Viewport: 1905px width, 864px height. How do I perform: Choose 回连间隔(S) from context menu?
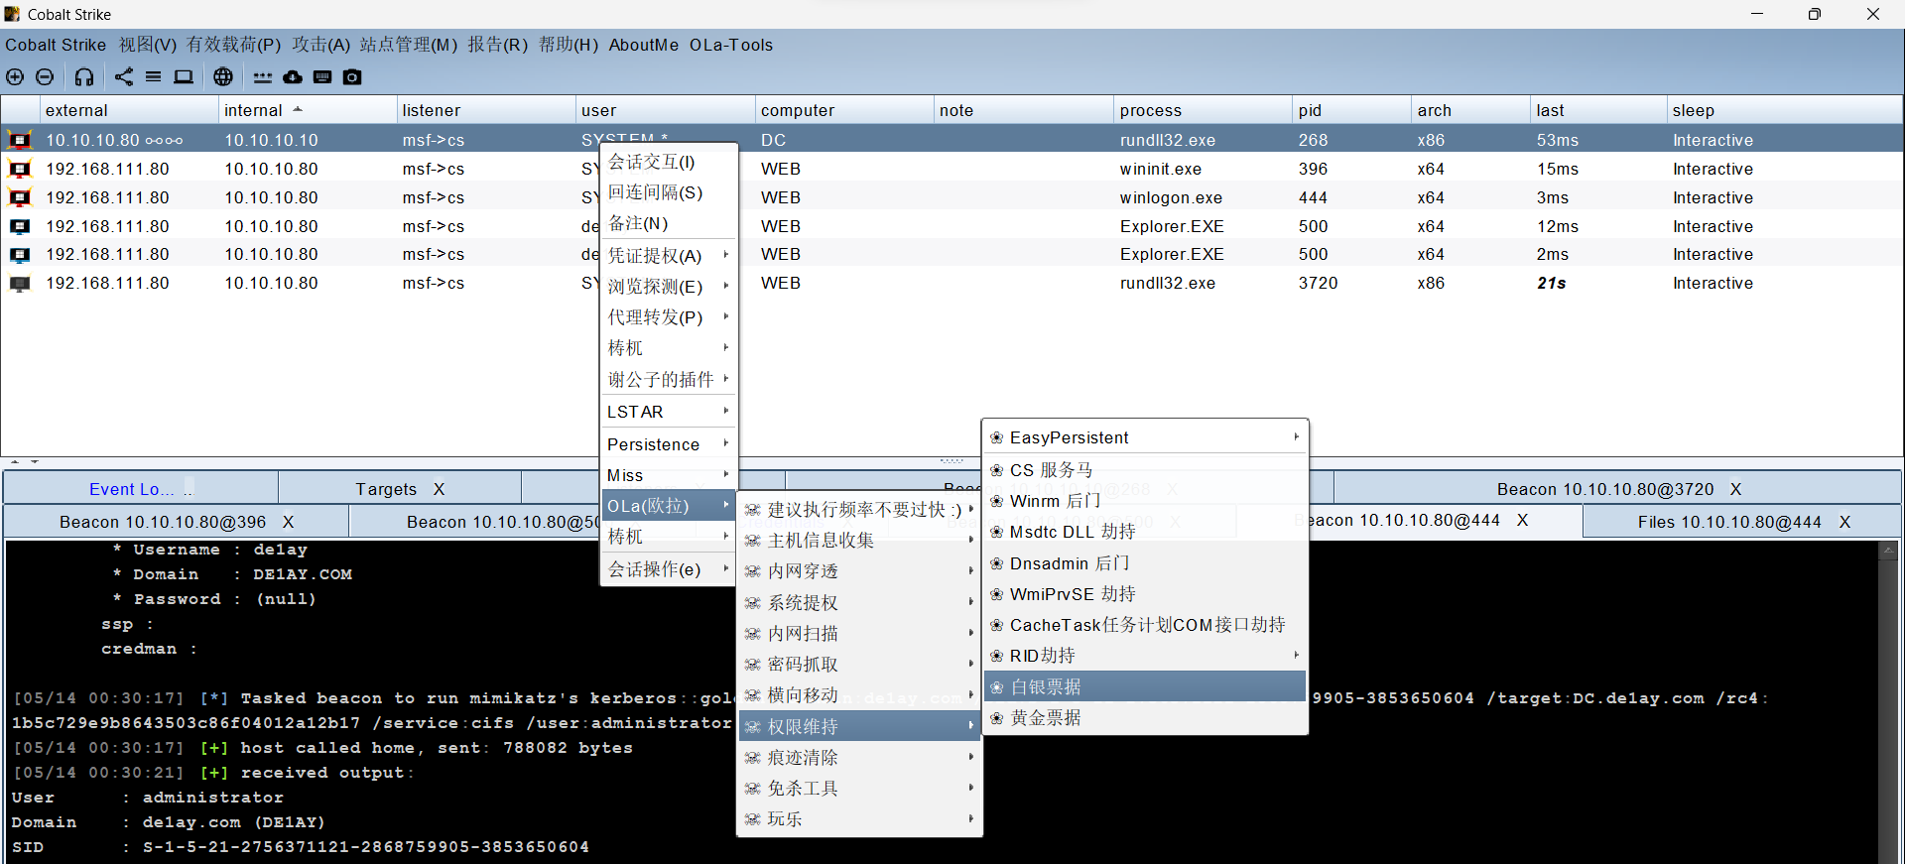(x=670, y=192)
